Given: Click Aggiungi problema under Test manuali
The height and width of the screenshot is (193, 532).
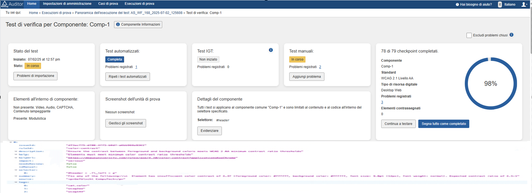Looking at the screenshot, I should (307, 77).
